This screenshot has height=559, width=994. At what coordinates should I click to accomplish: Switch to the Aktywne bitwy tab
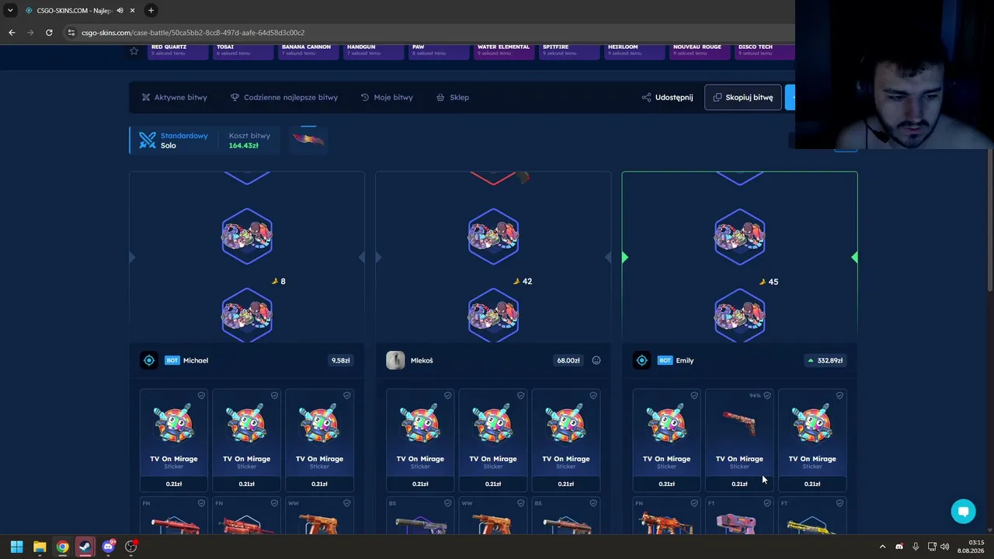tap(174, 97)
